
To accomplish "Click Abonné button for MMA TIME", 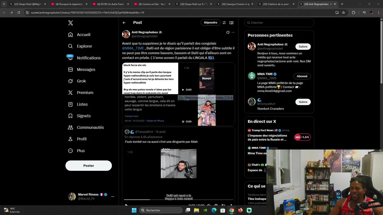I will [x=302, y=76].
